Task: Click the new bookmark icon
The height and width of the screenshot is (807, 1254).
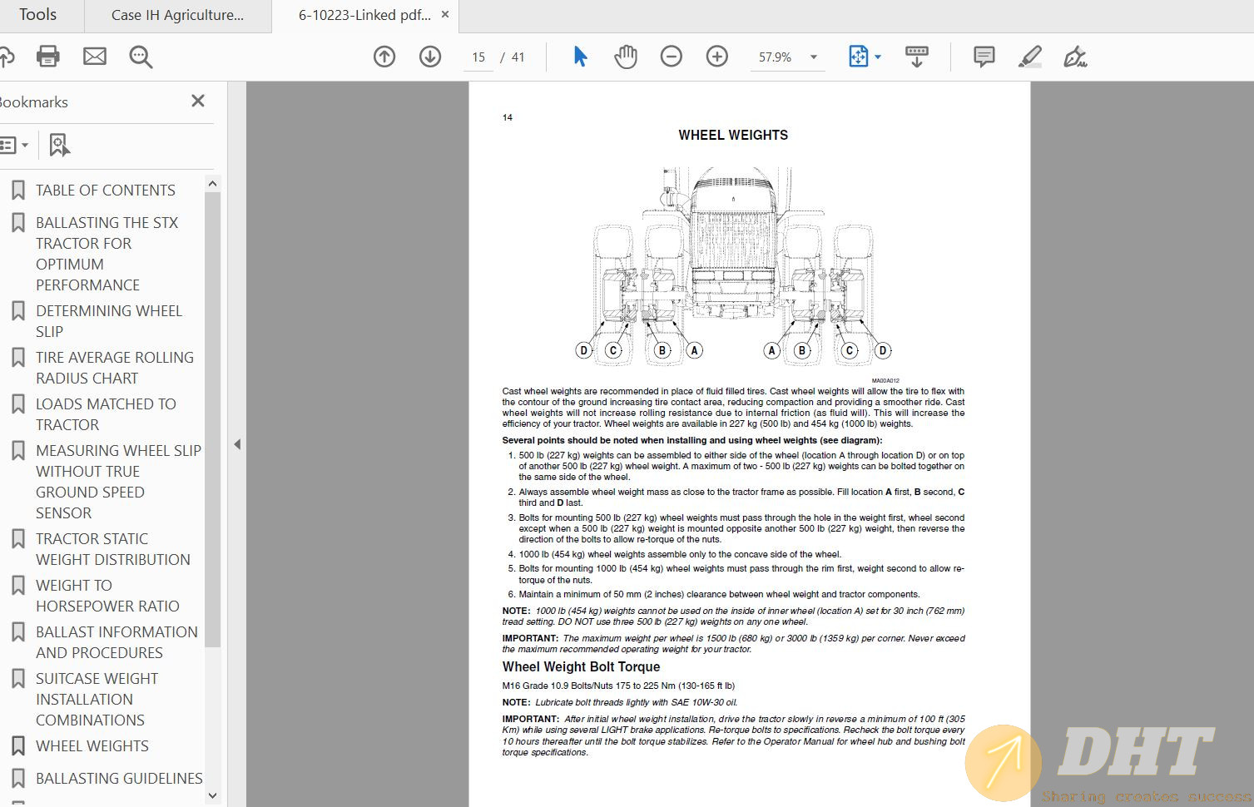Action: (59, 145)
